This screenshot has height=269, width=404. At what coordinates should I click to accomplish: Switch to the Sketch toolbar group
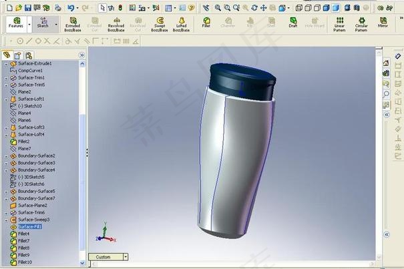pyautogui.click(x=43, y=23)
